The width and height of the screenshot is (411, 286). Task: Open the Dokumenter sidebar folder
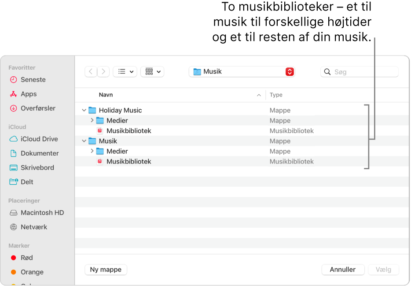tap(40, 153)
